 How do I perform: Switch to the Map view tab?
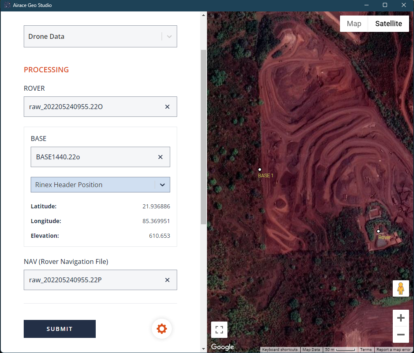[354, 24]
